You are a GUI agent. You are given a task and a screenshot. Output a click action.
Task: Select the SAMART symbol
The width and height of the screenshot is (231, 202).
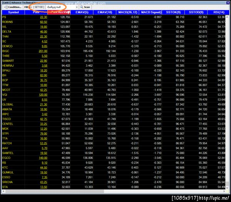point(8,61)
